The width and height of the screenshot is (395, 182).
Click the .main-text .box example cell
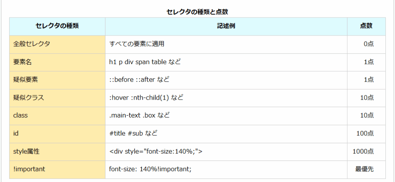pos(226,116)
